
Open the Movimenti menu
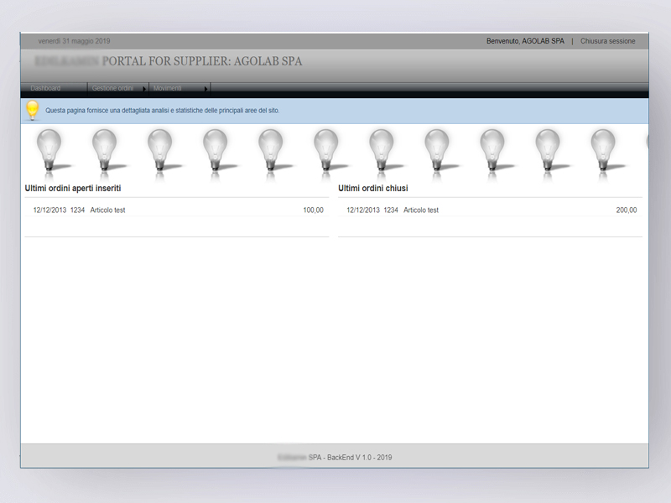(x=167, y=88)
